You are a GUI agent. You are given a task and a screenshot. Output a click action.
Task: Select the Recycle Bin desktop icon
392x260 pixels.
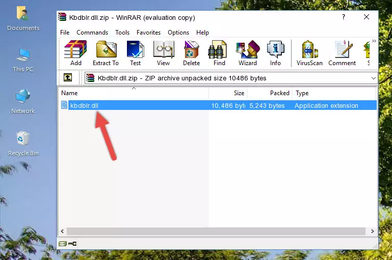pyautogui.click(x=23, y=143)
